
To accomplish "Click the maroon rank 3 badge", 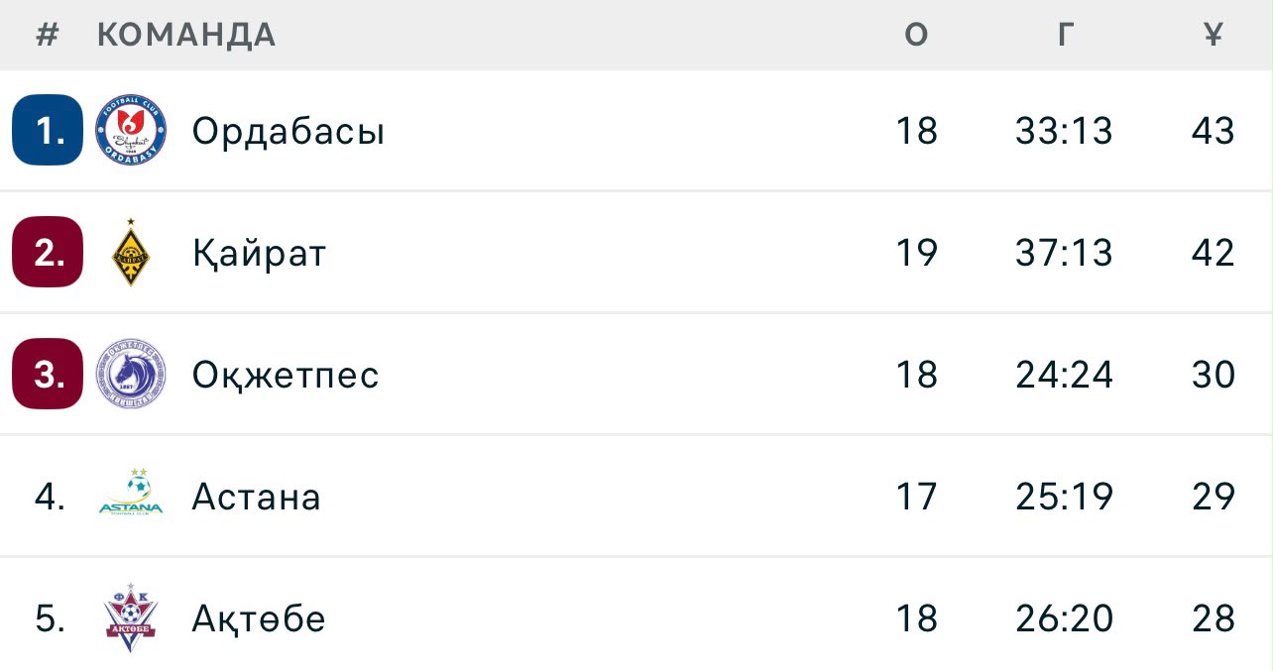I will (x=48, y=374).
